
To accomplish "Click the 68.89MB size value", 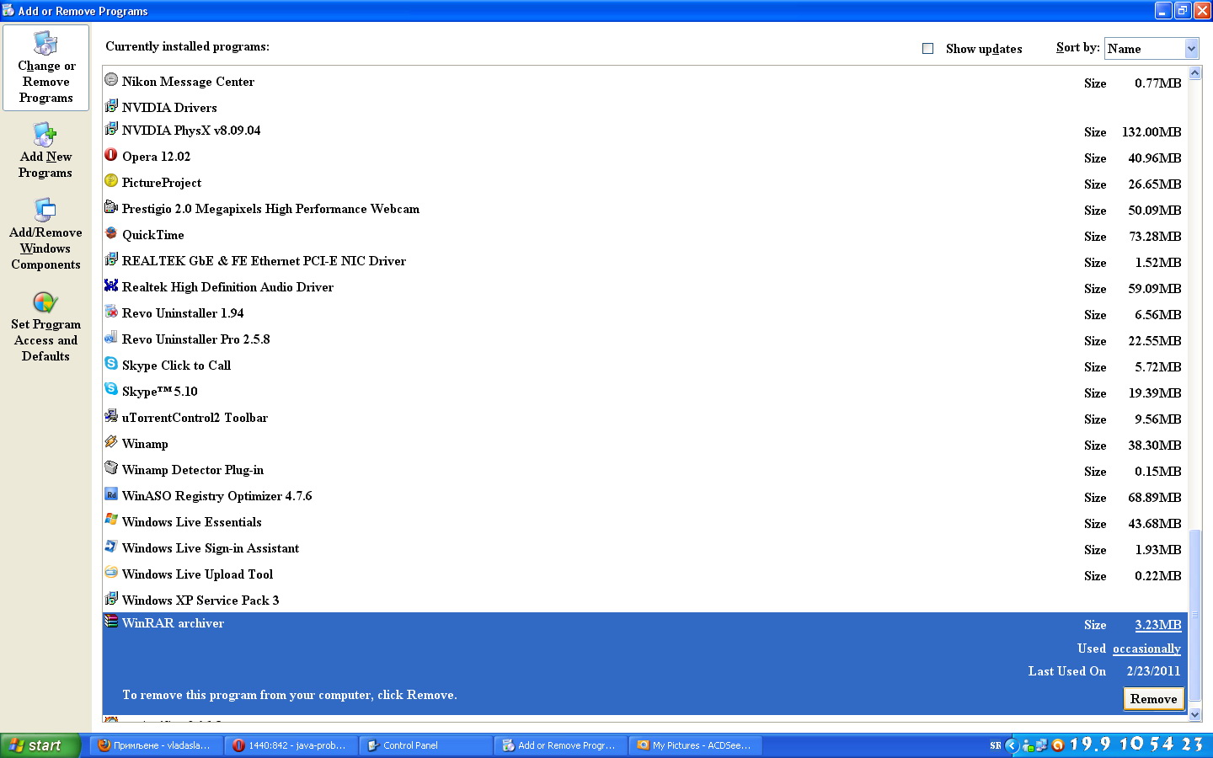I will [x=1155, y=498].
